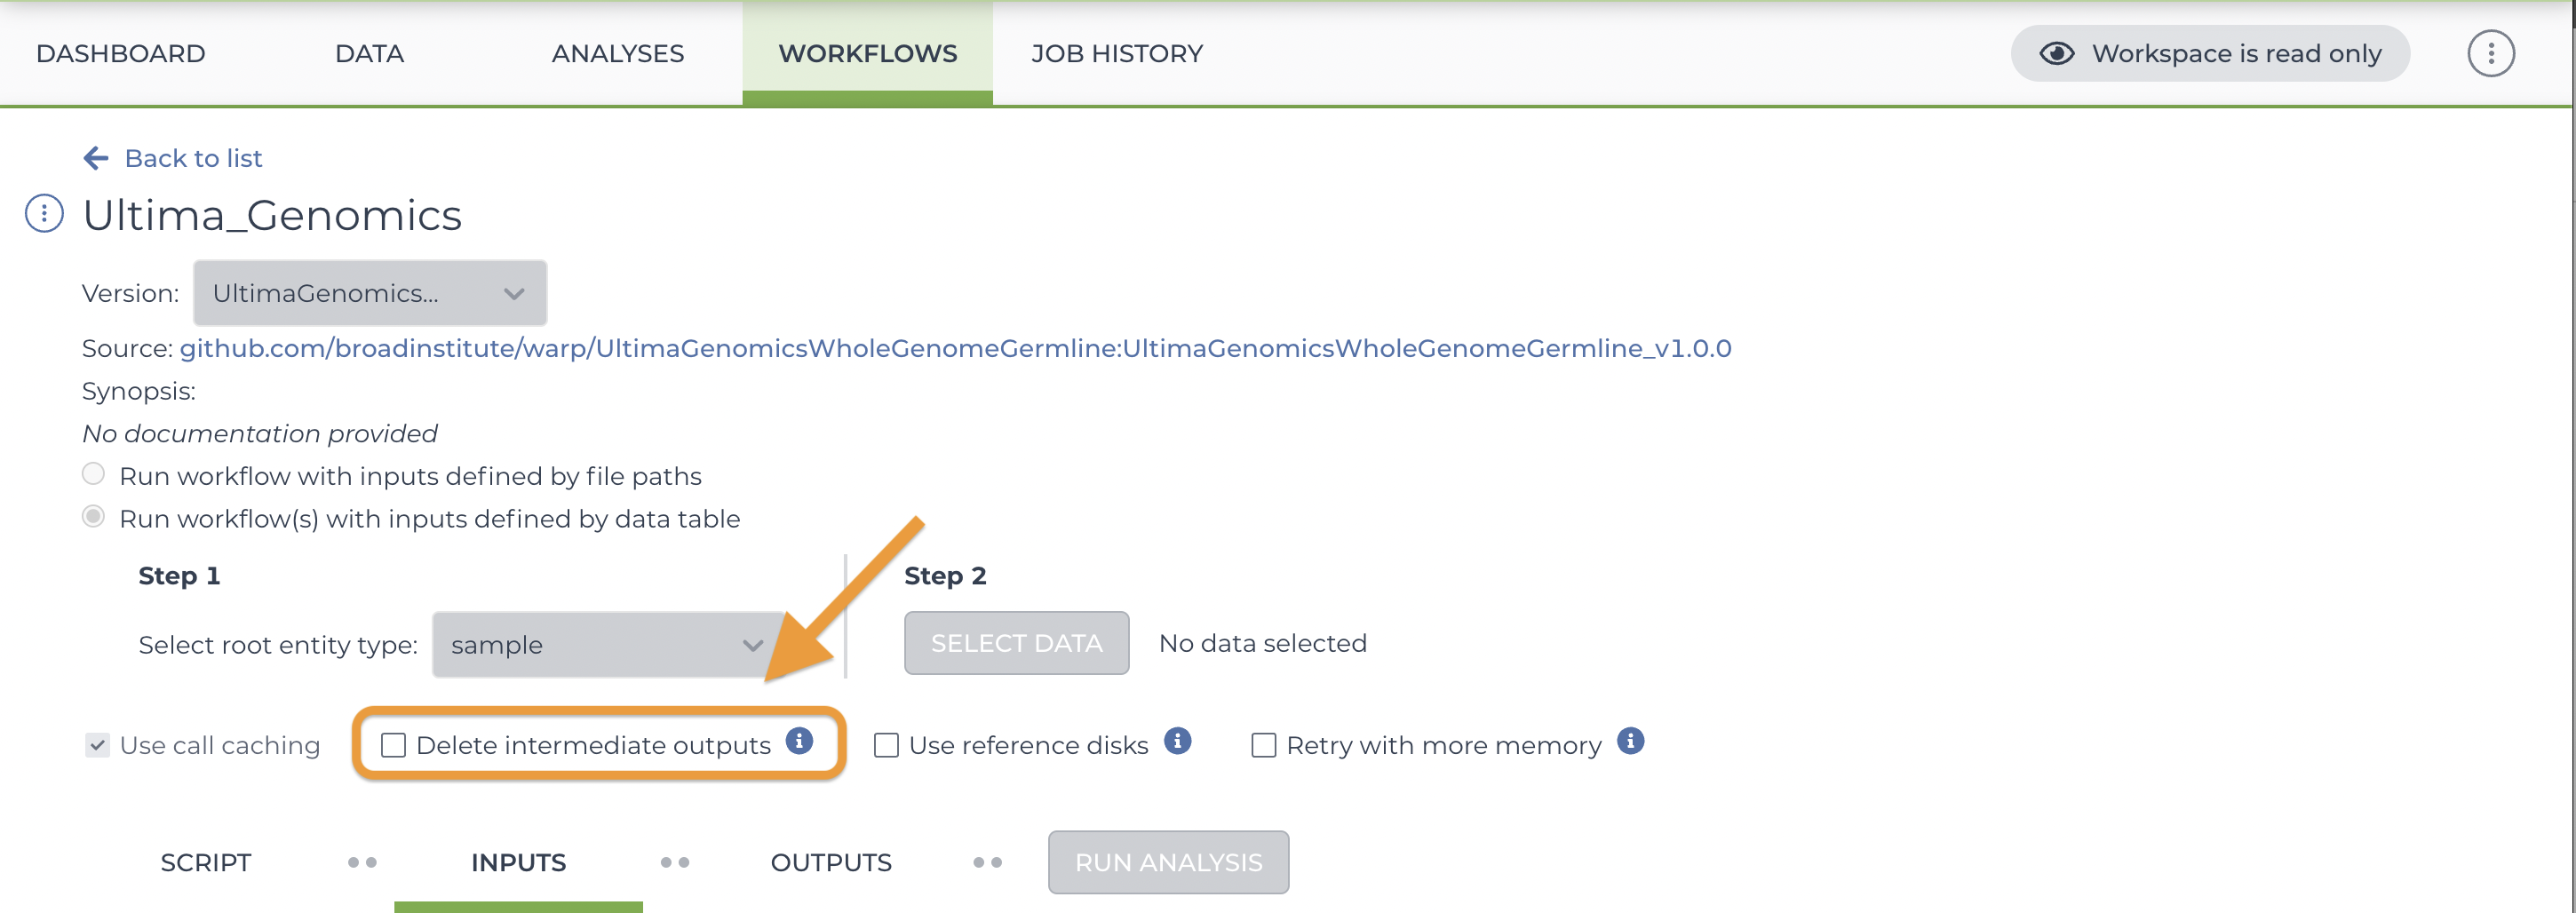Open workflow options menu beside Ultima_Genomics
The image size is (2576, 913).
coord(44,214)
